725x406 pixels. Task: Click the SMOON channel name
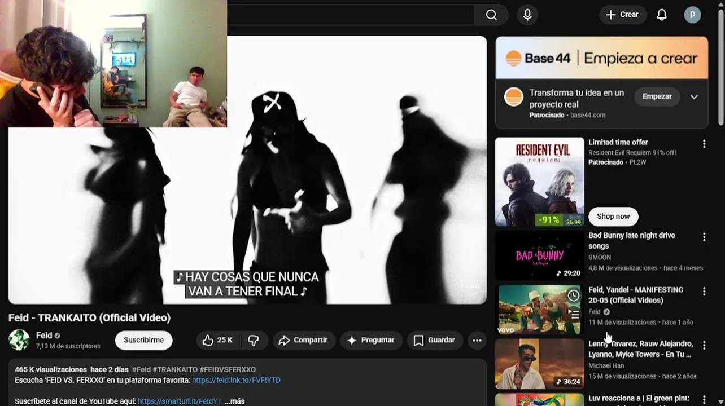[x=599, y=257]
